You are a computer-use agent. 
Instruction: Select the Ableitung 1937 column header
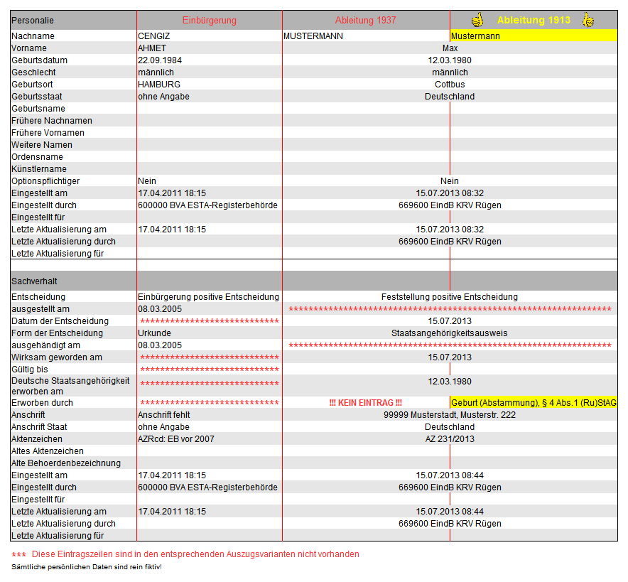(366, 20)
